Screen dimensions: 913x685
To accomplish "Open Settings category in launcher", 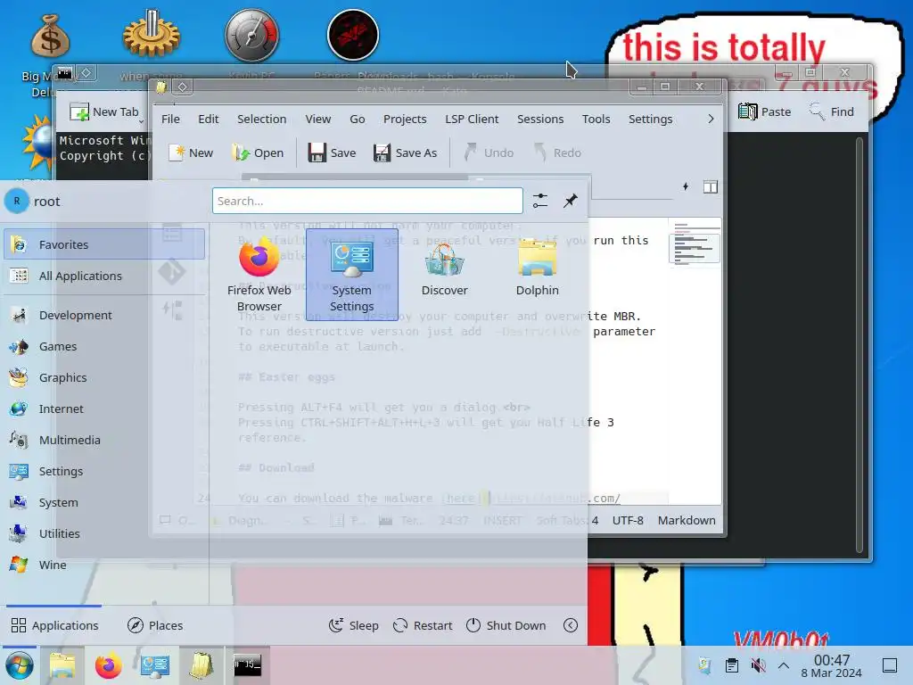I will 104,471.
